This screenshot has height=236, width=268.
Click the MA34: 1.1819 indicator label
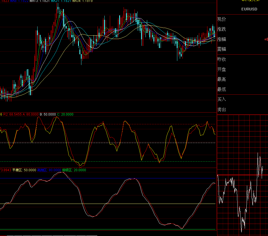[82, 1]
